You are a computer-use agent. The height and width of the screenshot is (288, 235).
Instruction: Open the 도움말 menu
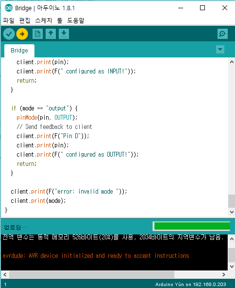click(76, 20)
